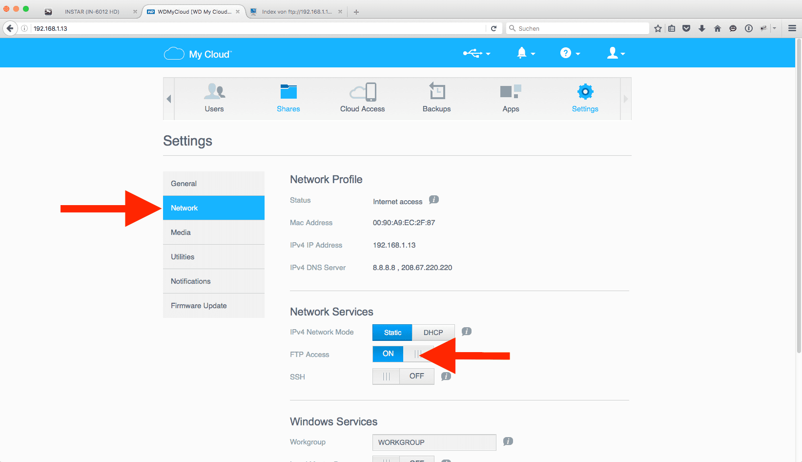This screenshot has width=802, height=462.
Task: Switch IPv4 Network Mode to DHCP
Action: (433, 333)
